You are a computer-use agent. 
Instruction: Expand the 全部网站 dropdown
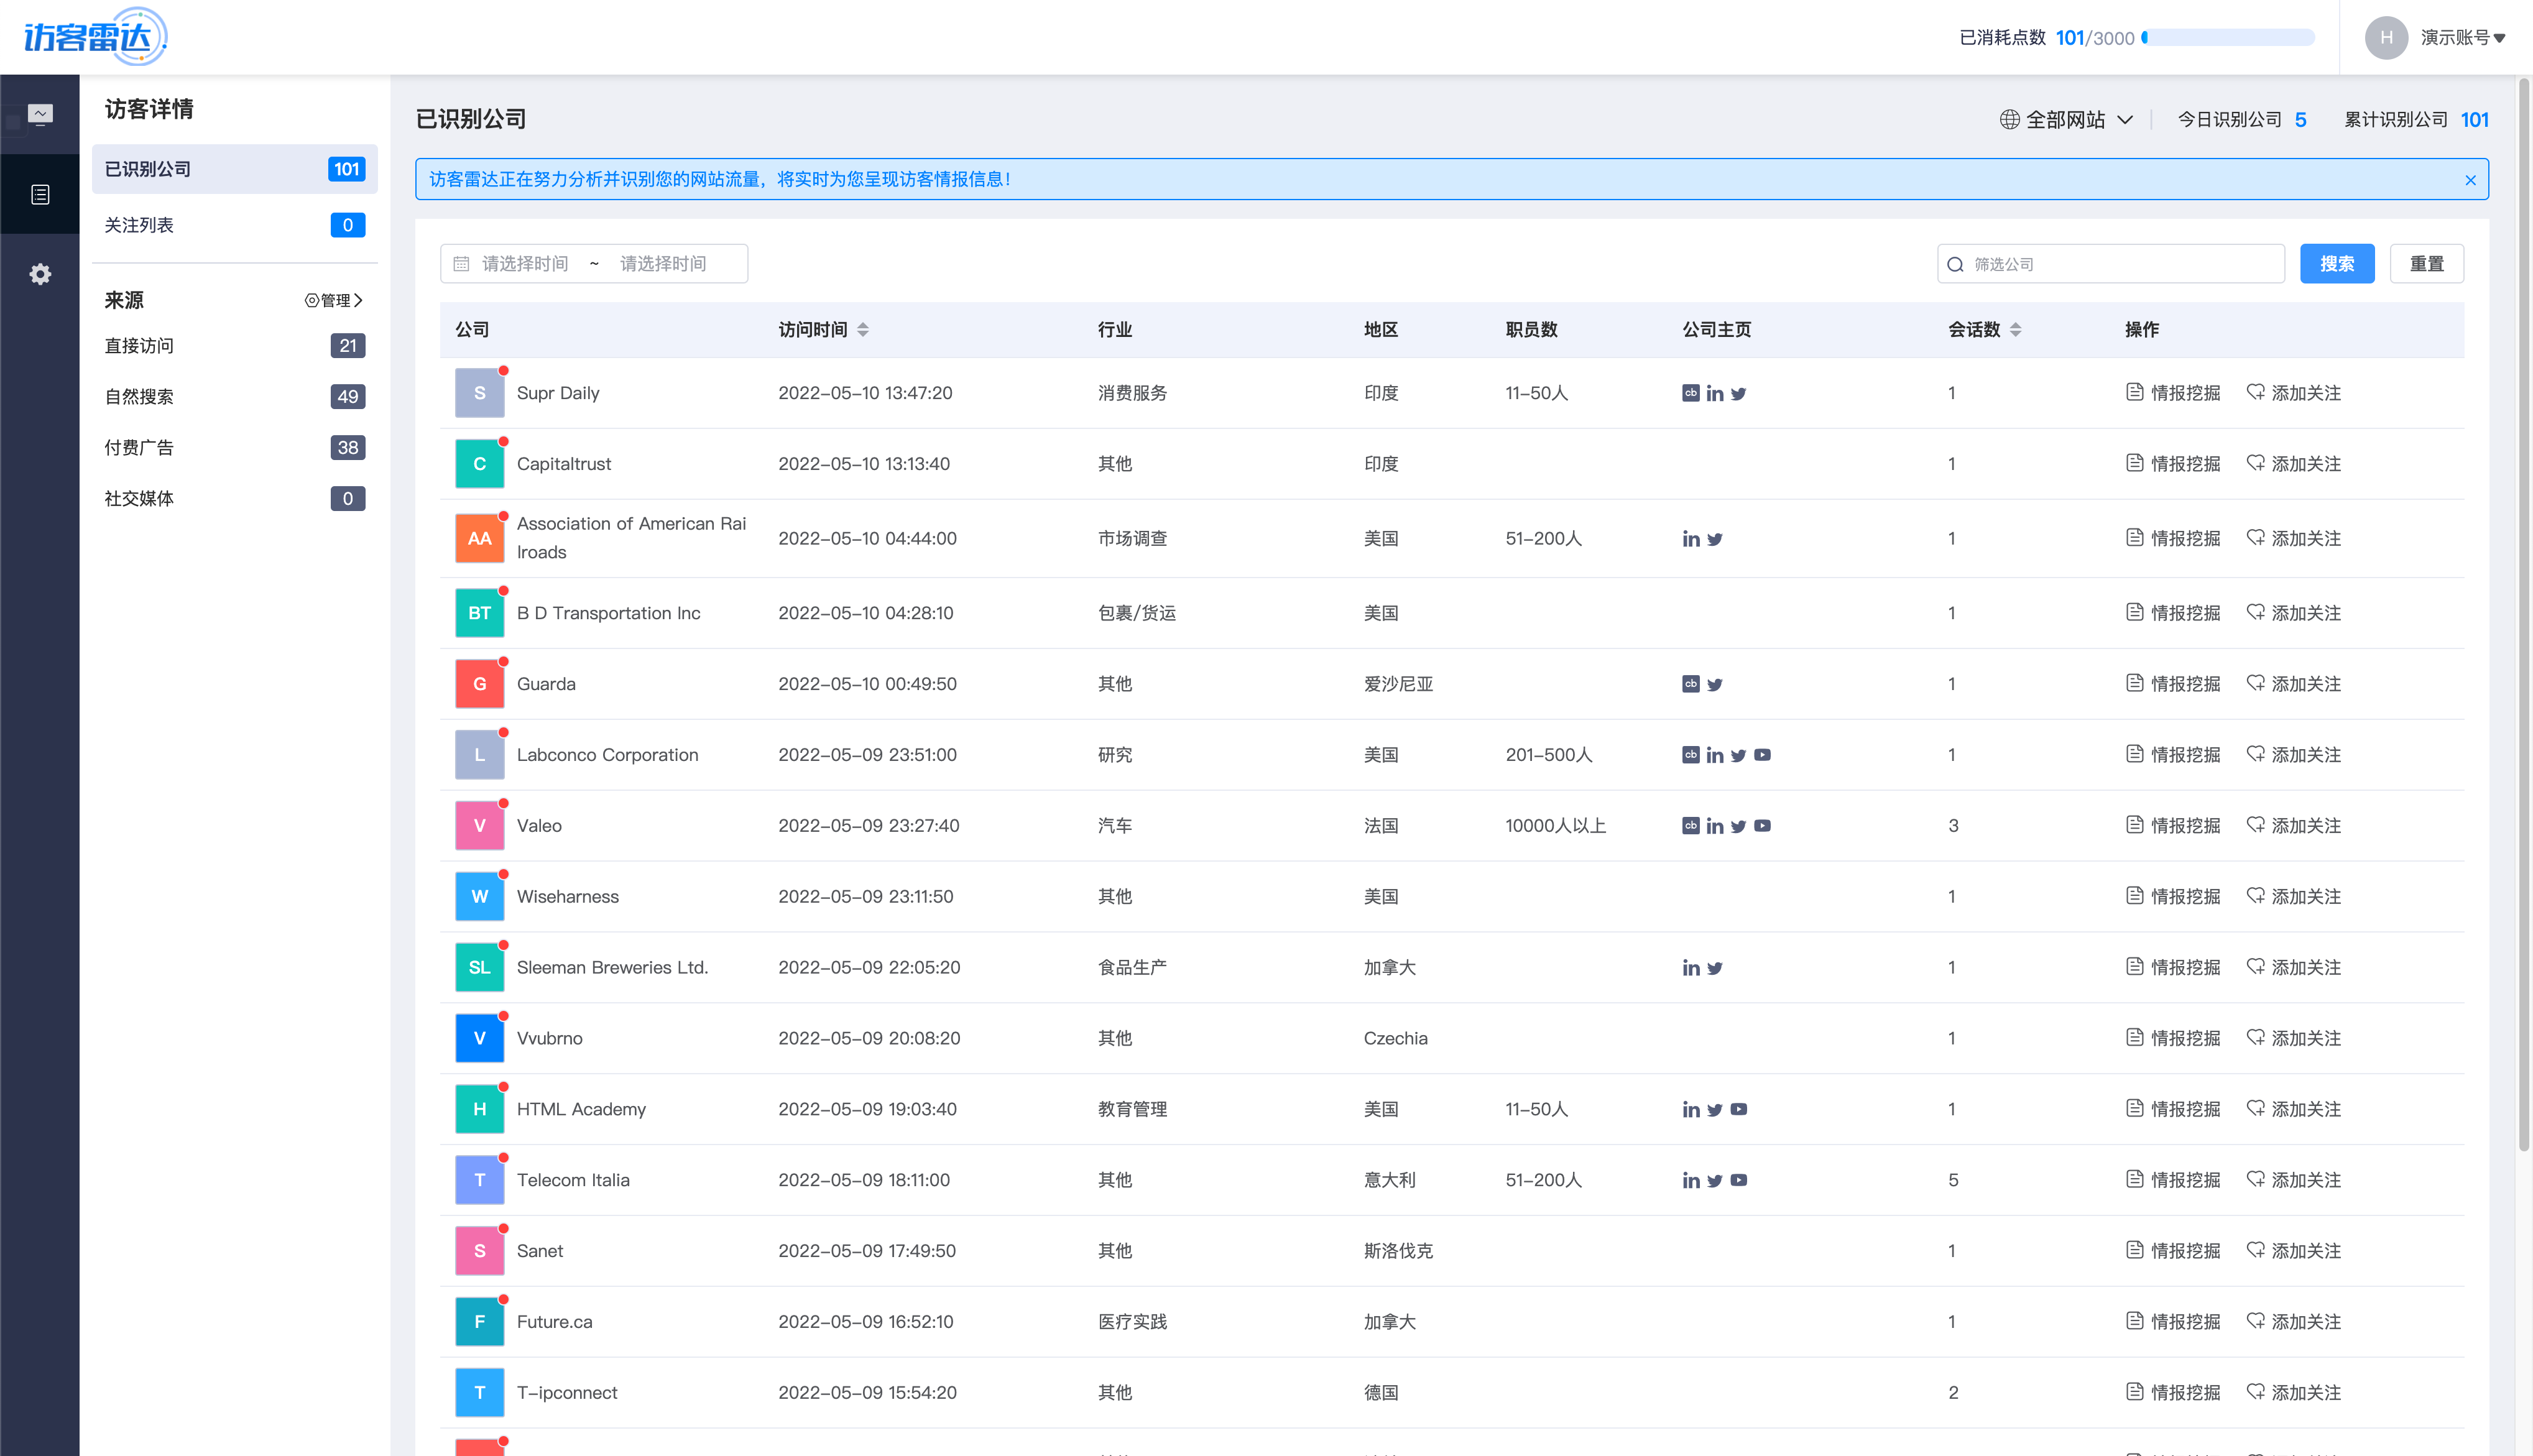(x=2066, y=119)
